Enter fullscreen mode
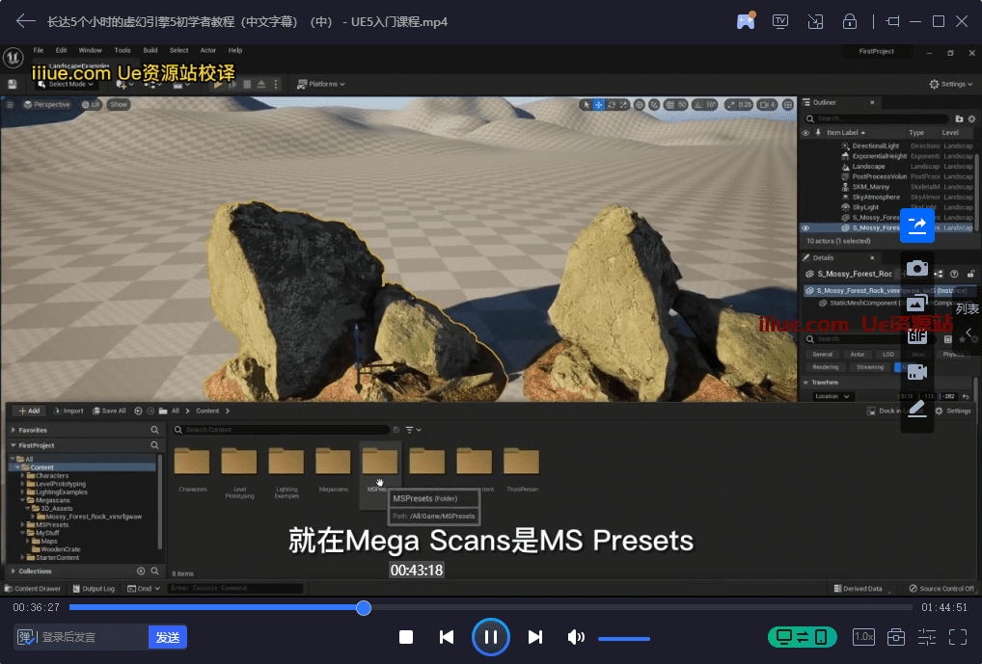The image size is (982, 664). pyautogui.click(x=958, y=637)
